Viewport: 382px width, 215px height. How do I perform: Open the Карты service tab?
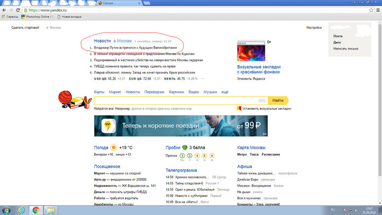(99, 92)
